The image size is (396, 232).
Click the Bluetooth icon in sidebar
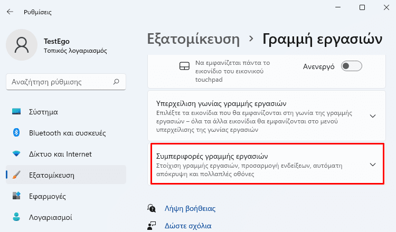(16, 132)
